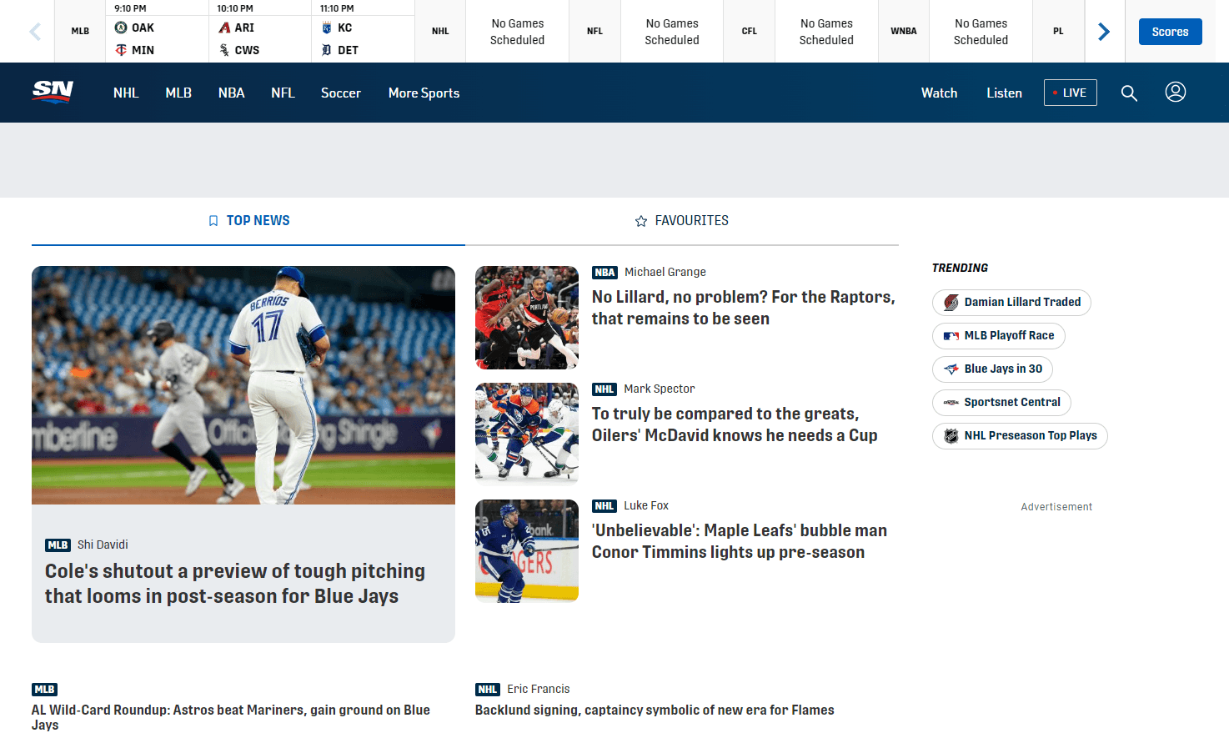Viewport: 1229px width, 748px height.
Task: Select Sportsnet Central trending chip
Action: (1001, 403)
